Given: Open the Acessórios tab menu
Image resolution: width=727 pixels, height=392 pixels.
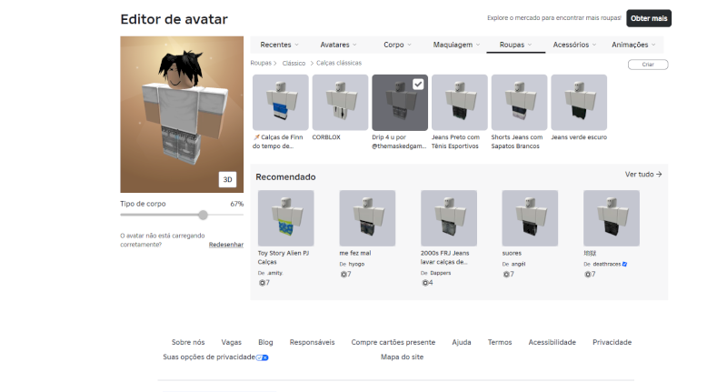Looking at the screenshot, I should pyautogui.click(x=574, y=45).
